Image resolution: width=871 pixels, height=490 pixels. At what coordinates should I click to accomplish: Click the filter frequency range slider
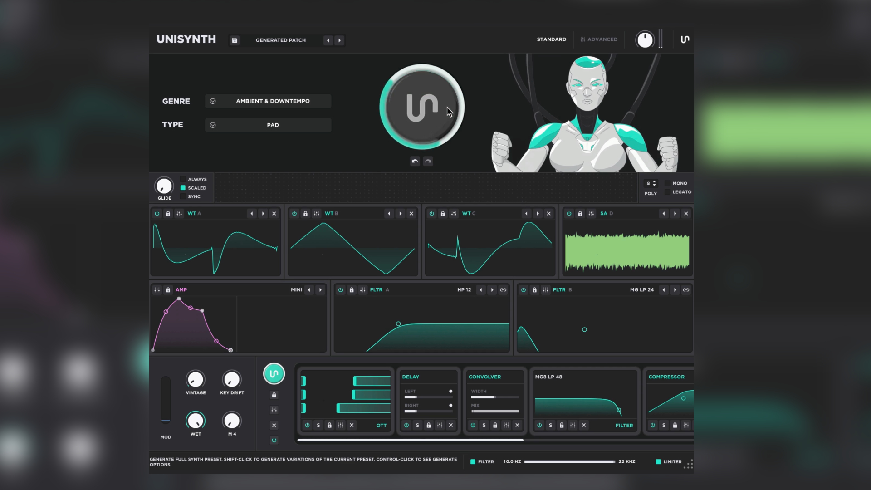click(x=570, y=462)
